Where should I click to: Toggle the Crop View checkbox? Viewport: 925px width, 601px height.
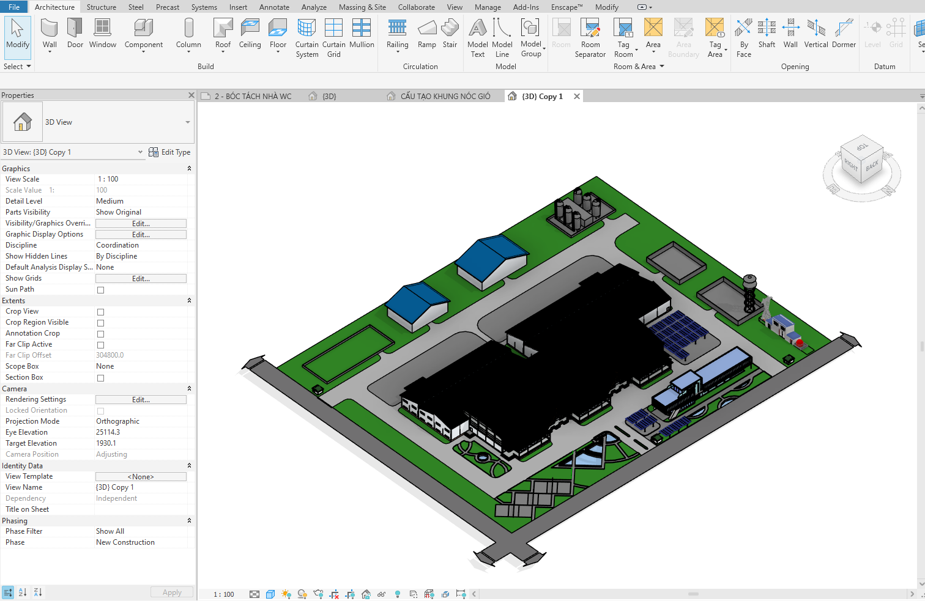(x=101, y=312)
